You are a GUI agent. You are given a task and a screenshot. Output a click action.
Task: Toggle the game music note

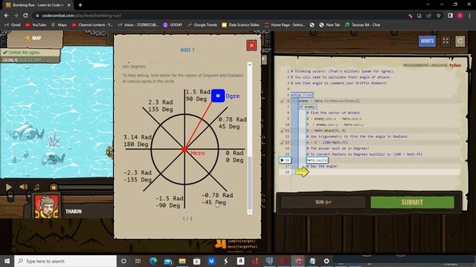[36, 187]
